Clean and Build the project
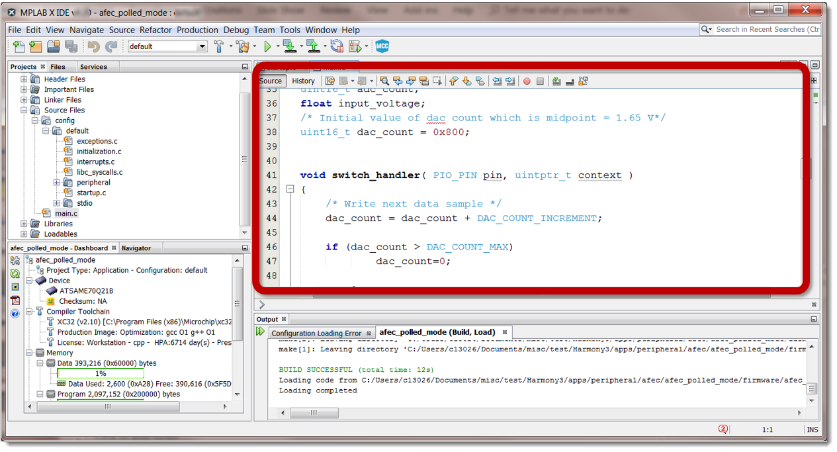837x452 pixels. (x=243, y=46)
